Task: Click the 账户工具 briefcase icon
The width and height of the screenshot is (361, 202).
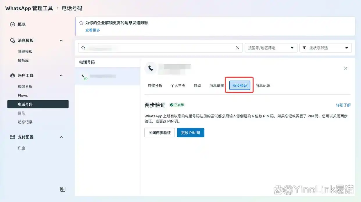Action: 12,75
